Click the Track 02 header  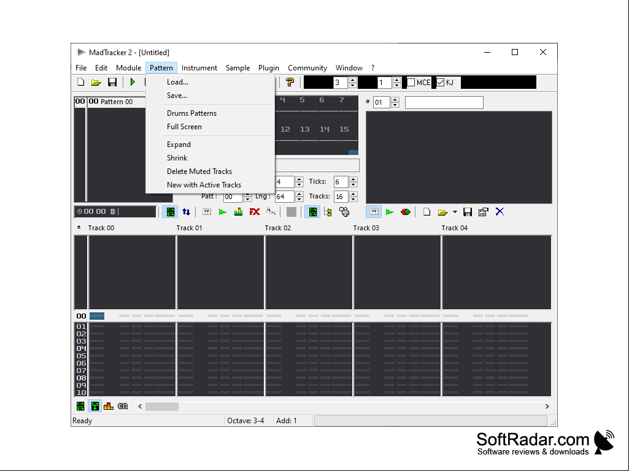(277, 228)
